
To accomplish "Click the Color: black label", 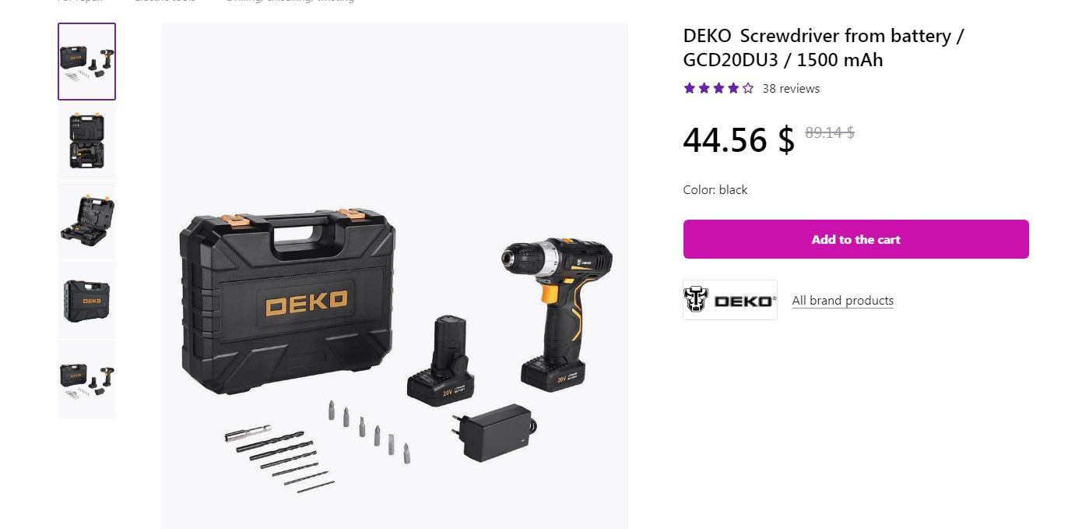I will pos(715,190).
